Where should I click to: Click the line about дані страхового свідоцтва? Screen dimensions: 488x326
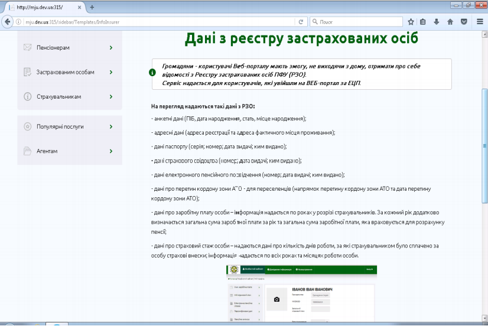tap(226, 161)
